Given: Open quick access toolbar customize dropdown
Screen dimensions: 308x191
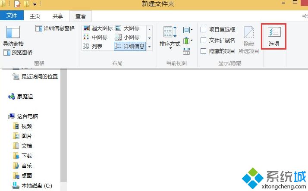Looking at the screenshot, I should [x=35, y=4].
